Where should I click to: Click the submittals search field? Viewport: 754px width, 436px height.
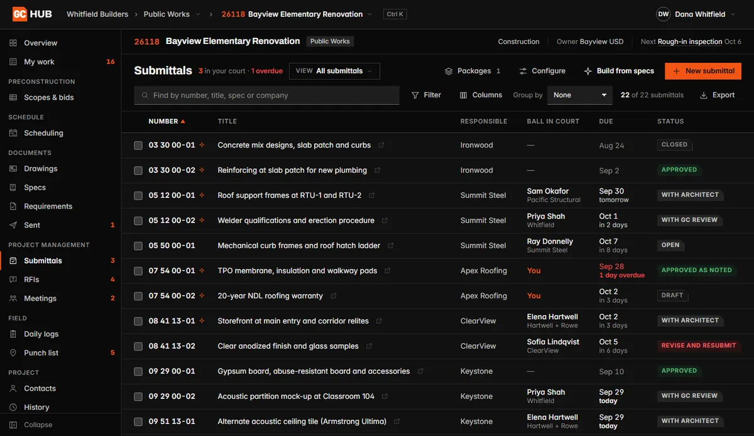pos(267,95)
